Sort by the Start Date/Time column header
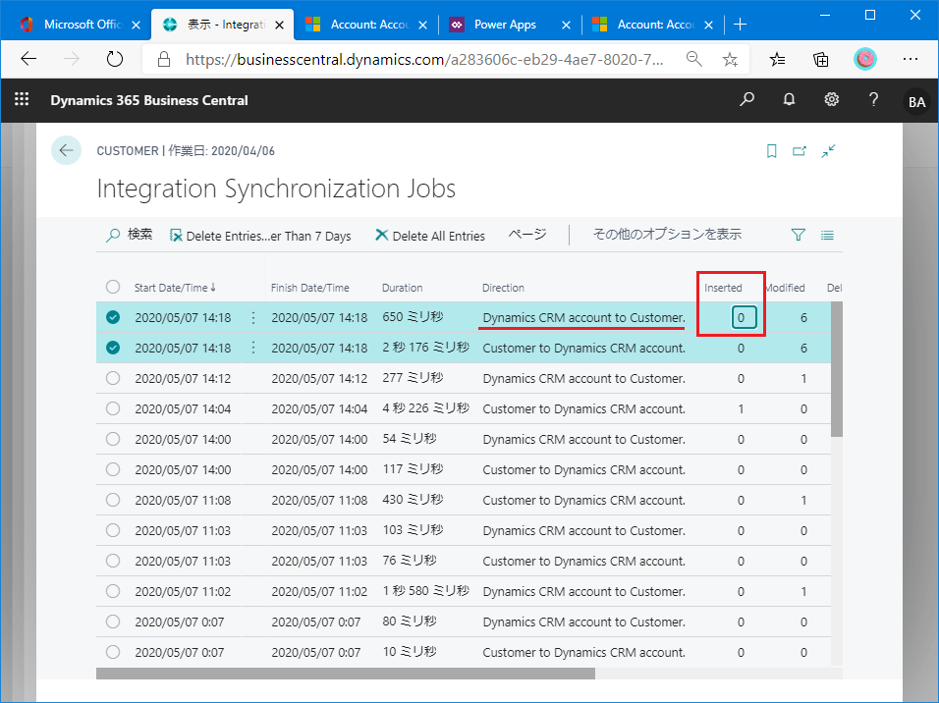This screenshot has height=703, width=939. click(x=174, y=288)
